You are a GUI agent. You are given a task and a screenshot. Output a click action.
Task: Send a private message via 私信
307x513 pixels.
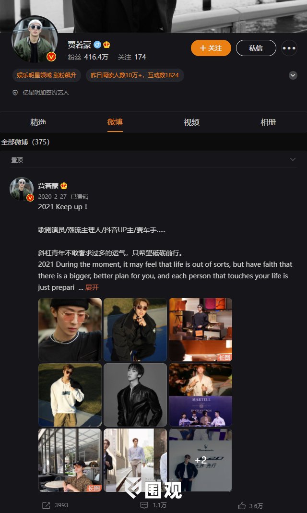coord(256,48)
